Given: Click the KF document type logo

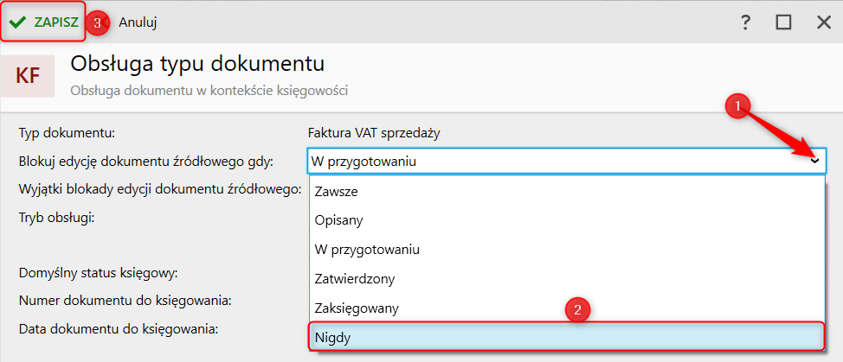Looking at the screenshot, I should [x=28, y=76].
